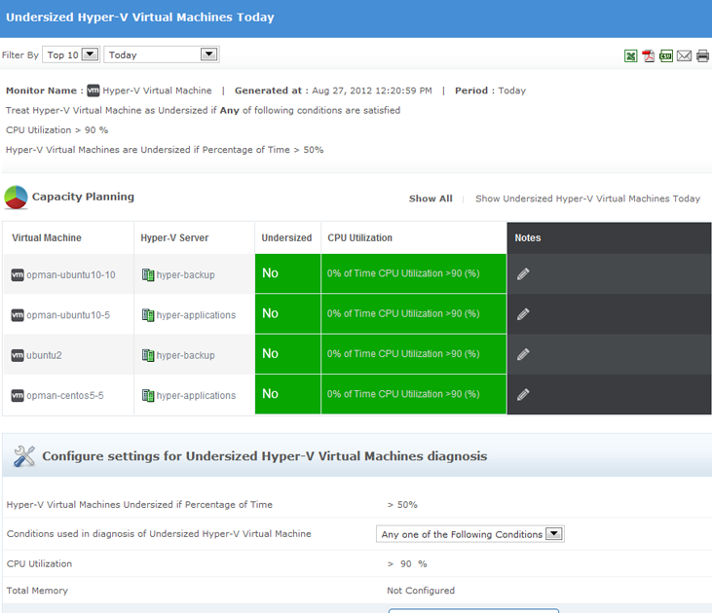Edit notes for opman-ubuntu10-5
The width and height of the screenshot is (712, 613).
pos(523,314)
